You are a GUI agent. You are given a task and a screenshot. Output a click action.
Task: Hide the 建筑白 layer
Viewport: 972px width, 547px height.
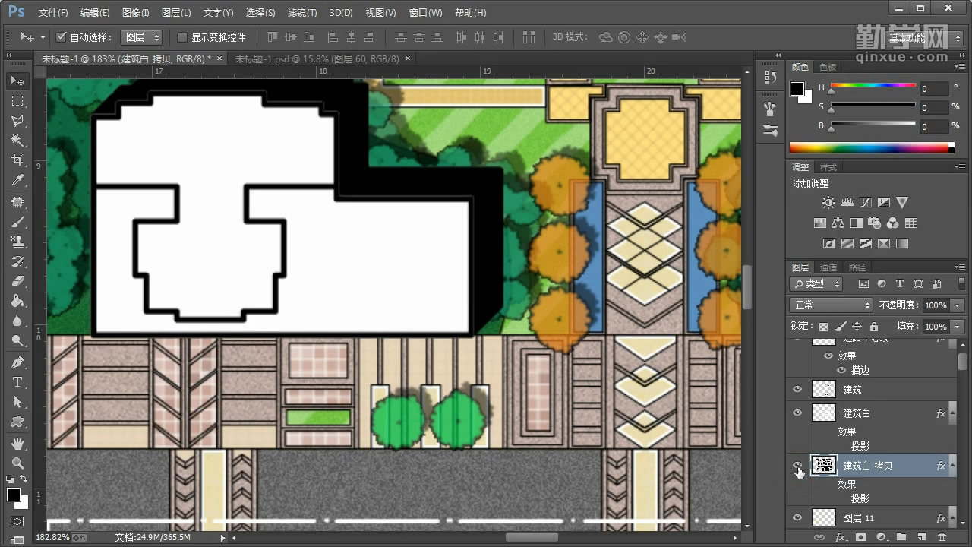(797, 413)
